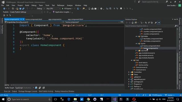This screenshot has width=182, height=102.
Task: Open the Output panel tab
Action: (x=14, y=91)
